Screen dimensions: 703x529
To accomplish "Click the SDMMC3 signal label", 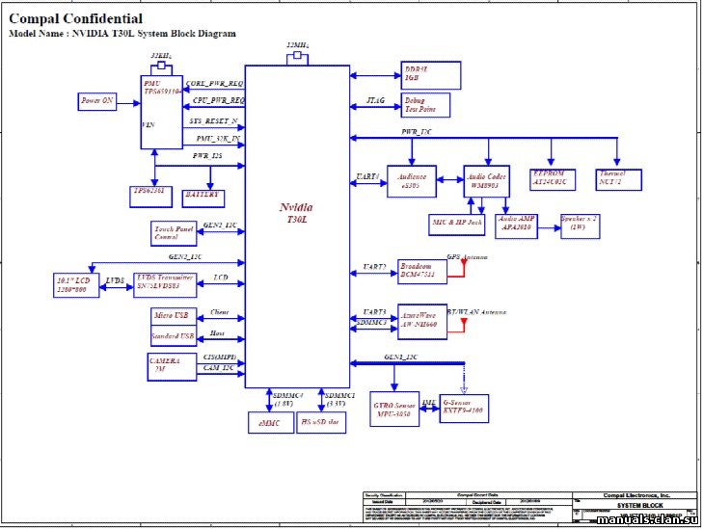I will pos(371,322).
